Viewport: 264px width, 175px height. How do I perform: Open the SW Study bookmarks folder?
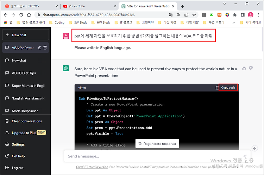point(78,22)
